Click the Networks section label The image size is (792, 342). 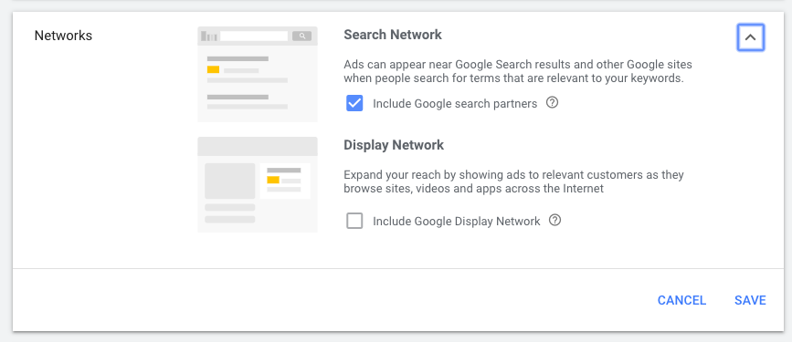click(63, 36)
